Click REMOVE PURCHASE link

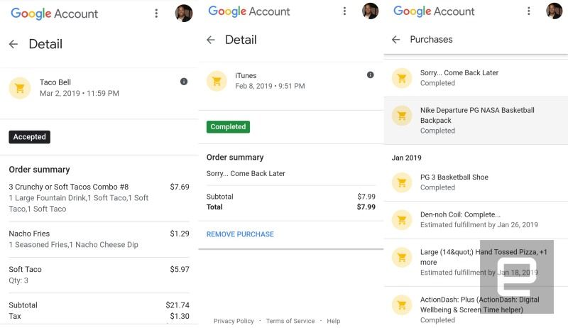tap(240, 234)
